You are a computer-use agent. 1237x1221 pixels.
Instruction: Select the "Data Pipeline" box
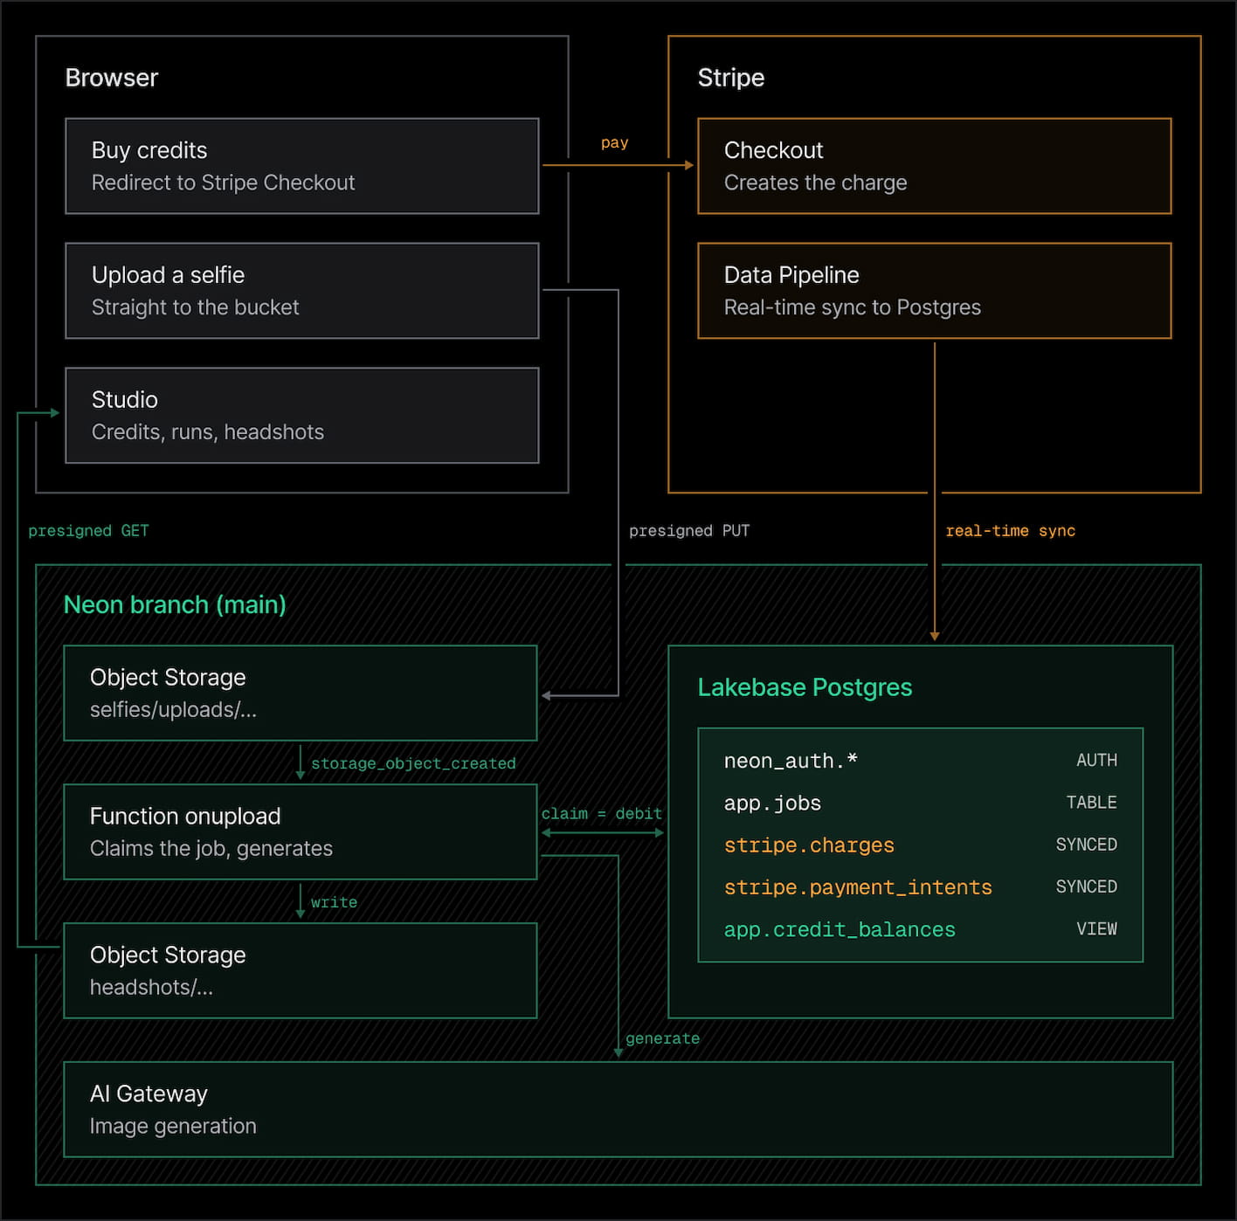[x=935, y=291]
